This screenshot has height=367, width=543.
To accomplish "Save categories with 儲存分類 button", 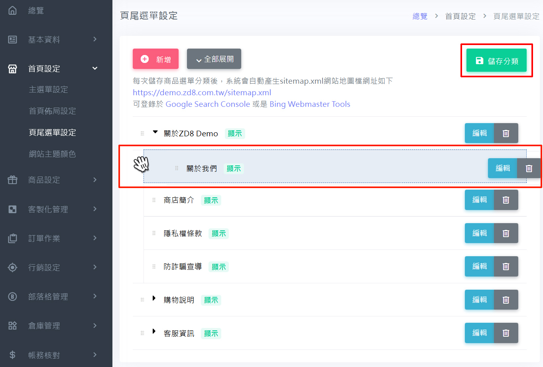I will (496, 61).
